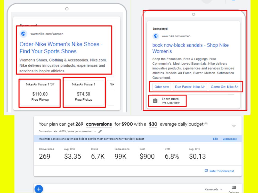The height and width of the screenshot is (193, 258).
Task: Click the feedback bubble icon beside Rate this forecast
Action: coord(206,171)
